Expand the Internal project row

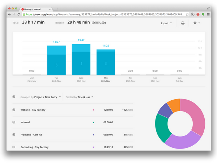click(x=14, y=122)
